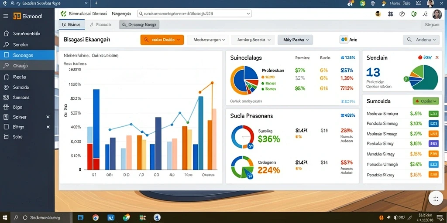
Task: Close the Solwser sidebar entry
Action: point(48,117)
